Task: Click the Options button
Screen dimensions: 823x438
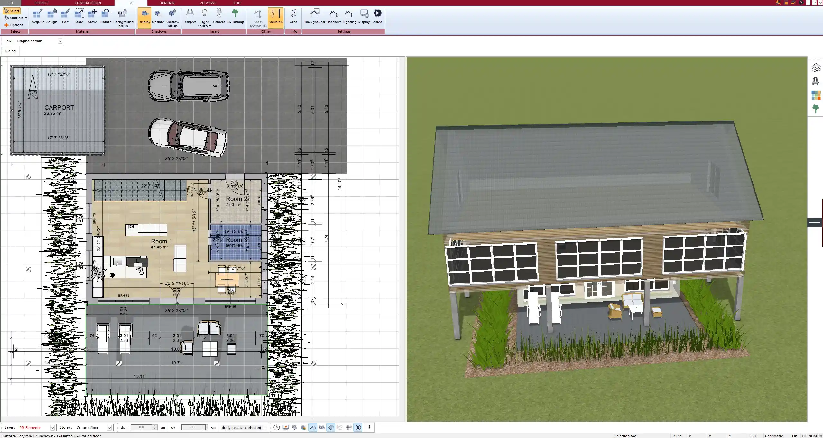Action: point(14,25)
